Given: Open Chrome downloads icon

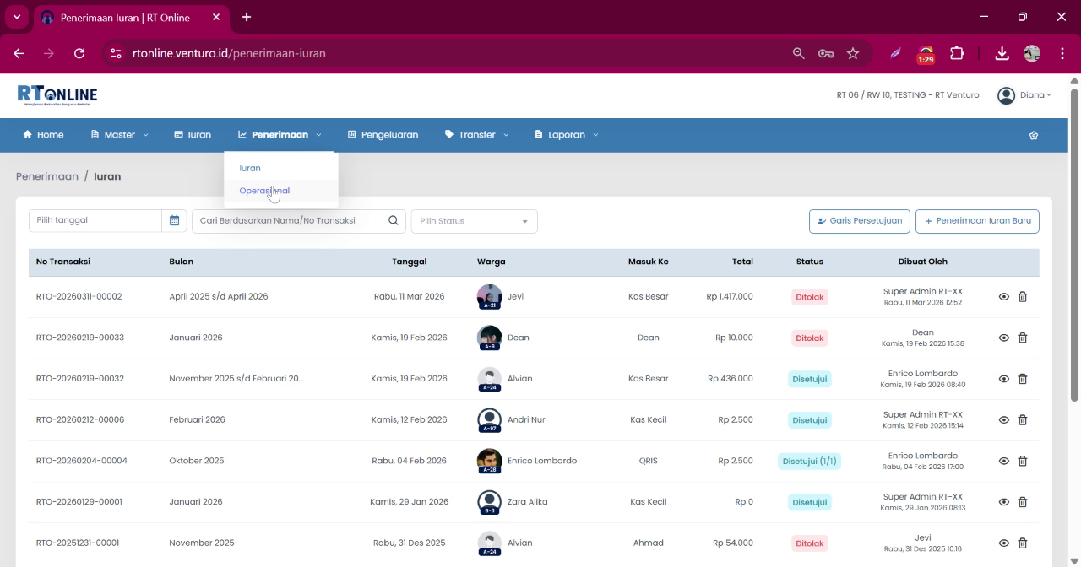Looking at the screenshot, I should tap(1002, 53).
